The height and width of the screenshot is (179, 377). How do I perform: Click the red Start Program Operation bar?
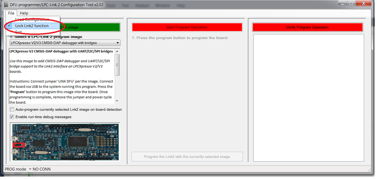187,28
